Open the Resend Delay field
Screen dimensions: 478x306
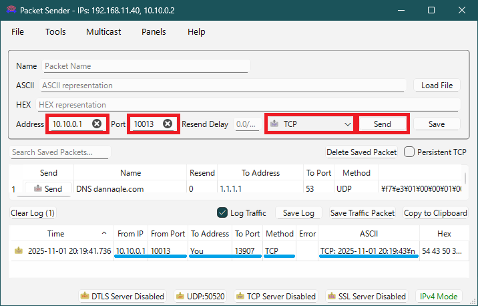[246, 124]
